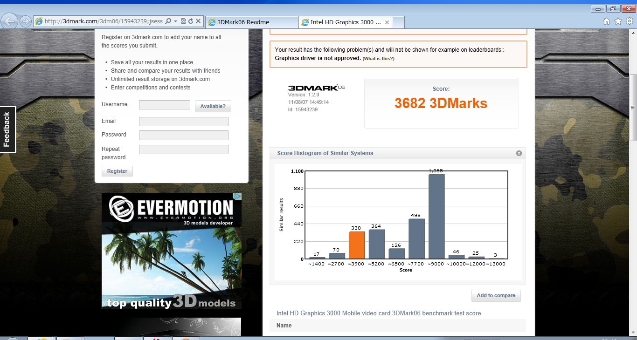Click the search magnifier in address bar
637x340 pixels.
click(168, 21)
